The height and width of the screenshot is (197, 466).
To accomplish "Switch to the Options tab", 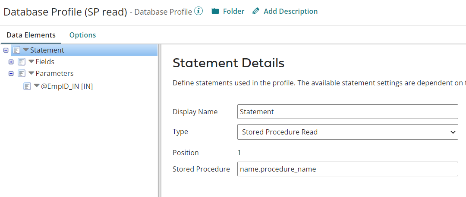I will (x=82, y=35).
